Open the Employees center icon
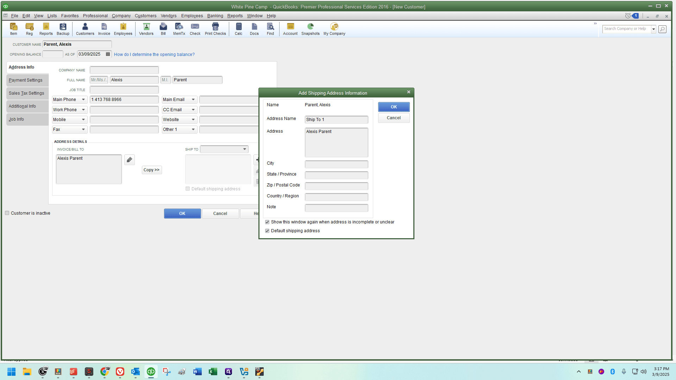The height and width of the screenshot is (380, 676). point(123,29)
